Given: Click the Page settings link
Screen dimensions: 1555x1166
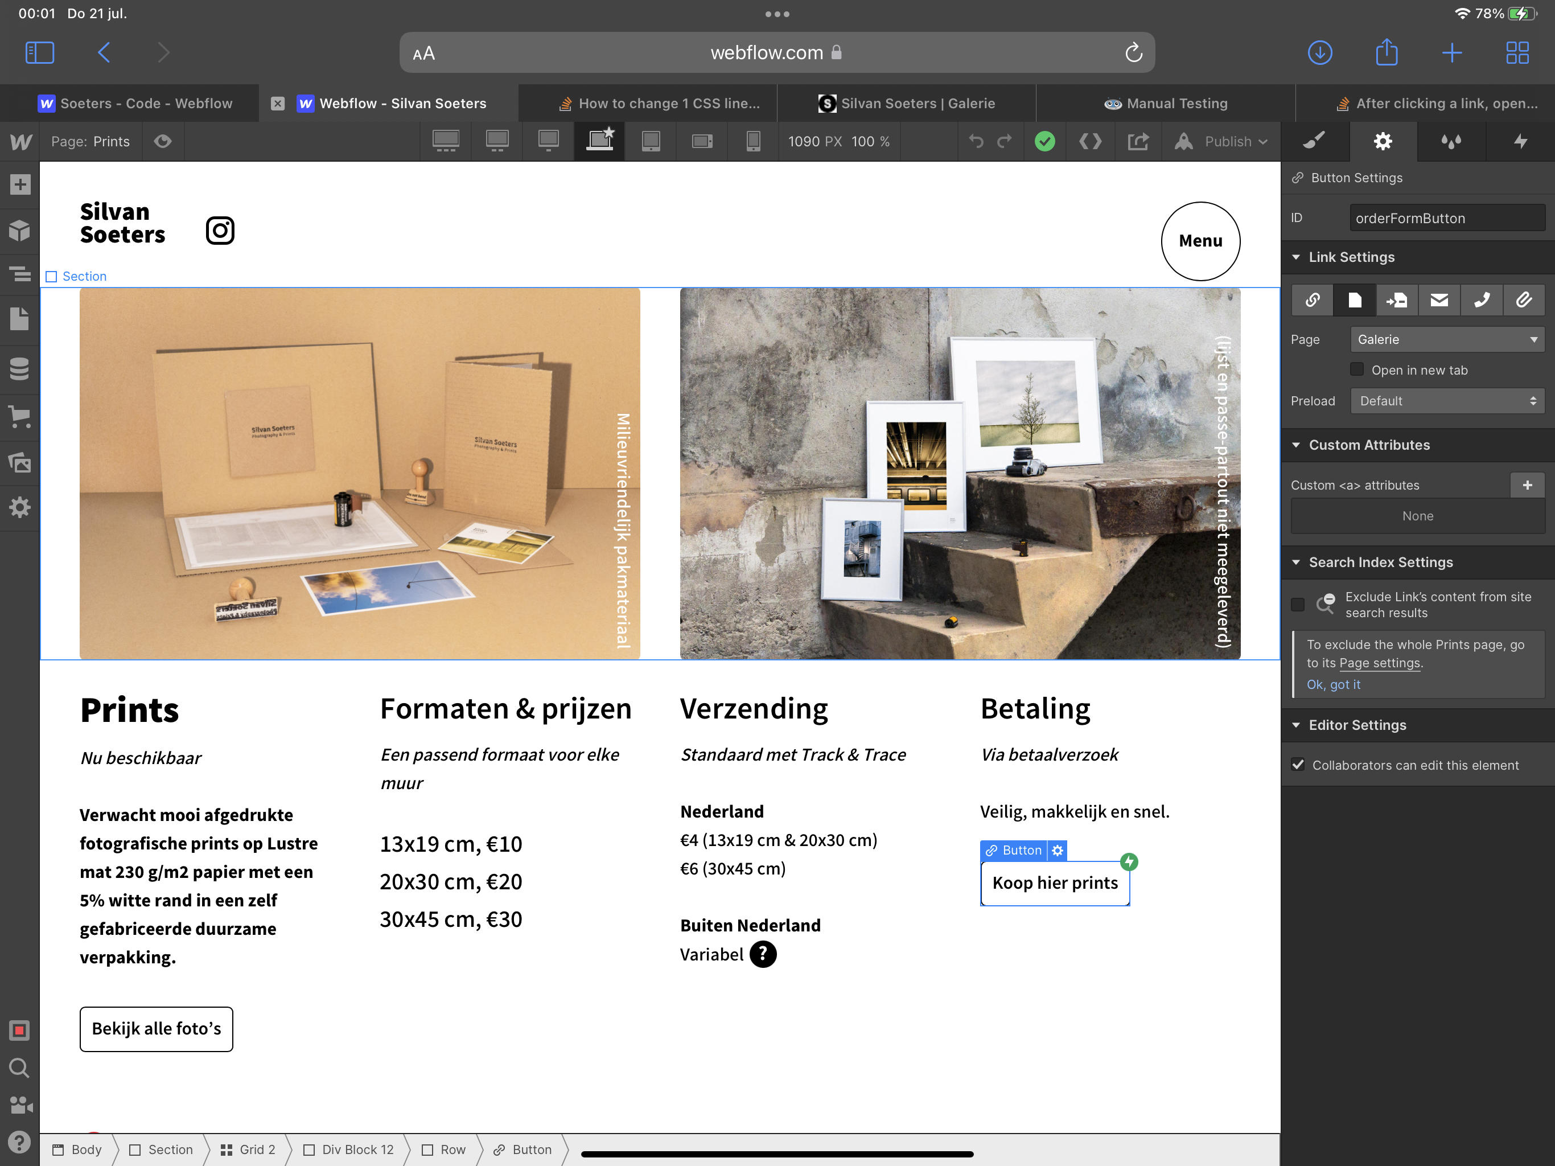Looking at the screenshot, I should click(1380, 663).
